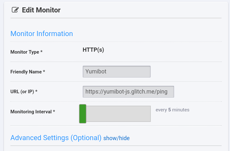Click the asterisk beside URL (or IP)

pyautogui.click(x=36, y=92)
